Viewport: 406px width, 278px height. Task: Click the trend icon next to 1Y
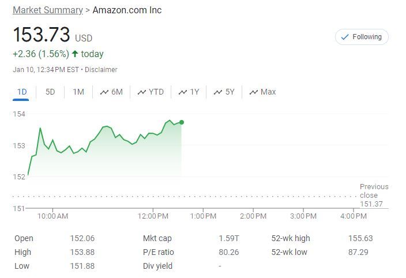(x=183, y=92)
